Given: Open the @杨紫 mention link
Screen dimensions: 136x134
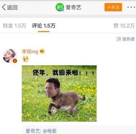Looking at the screenshot, I should click(x=49, y=131).
